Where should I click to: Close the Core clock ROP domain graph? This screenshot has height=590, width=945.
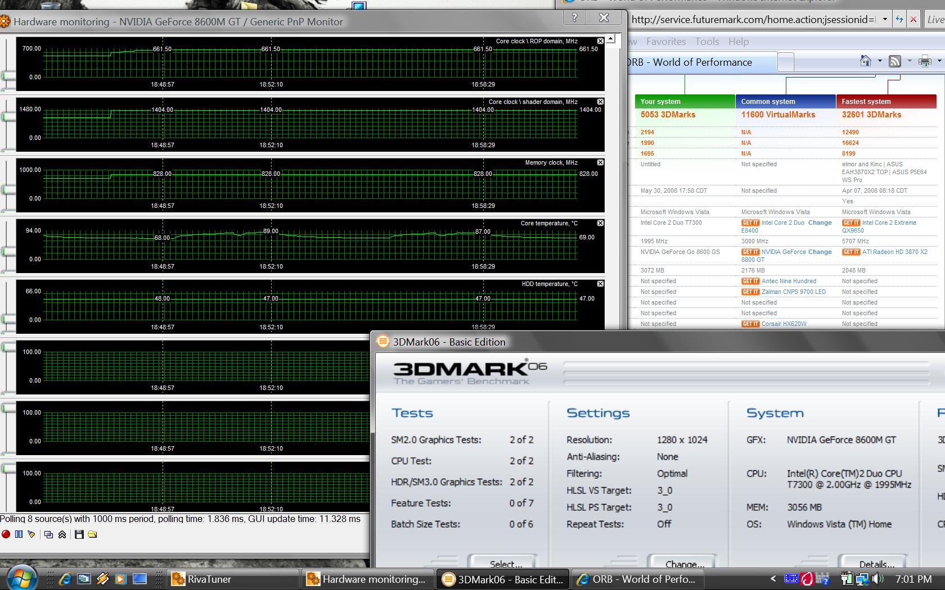tap(600, 41)
